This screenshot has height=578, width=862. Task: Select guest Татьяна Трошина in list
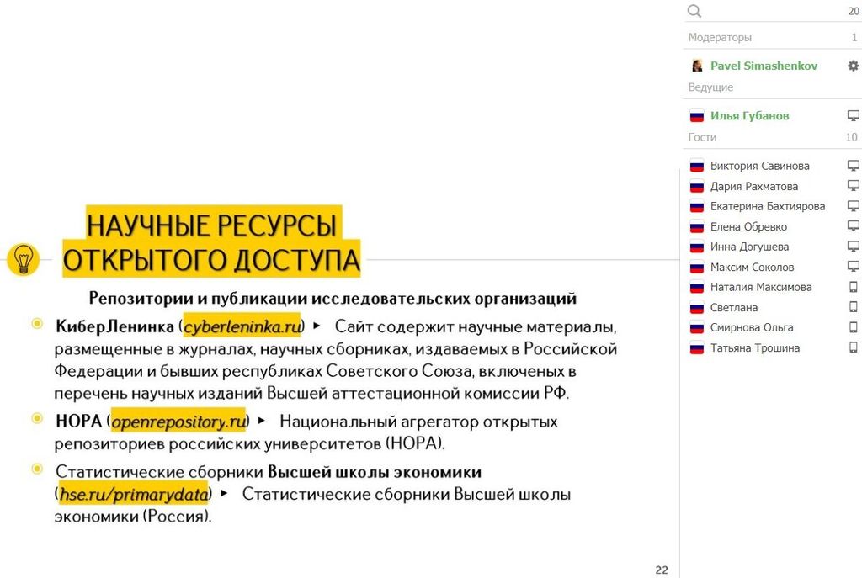click(755, 347)
